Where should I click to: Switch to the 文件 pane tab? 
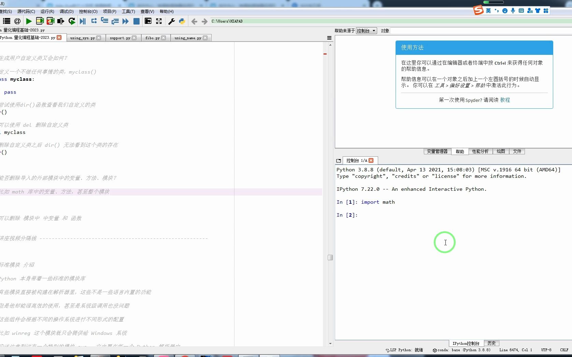pyautogui.click(x=517, y=151)
